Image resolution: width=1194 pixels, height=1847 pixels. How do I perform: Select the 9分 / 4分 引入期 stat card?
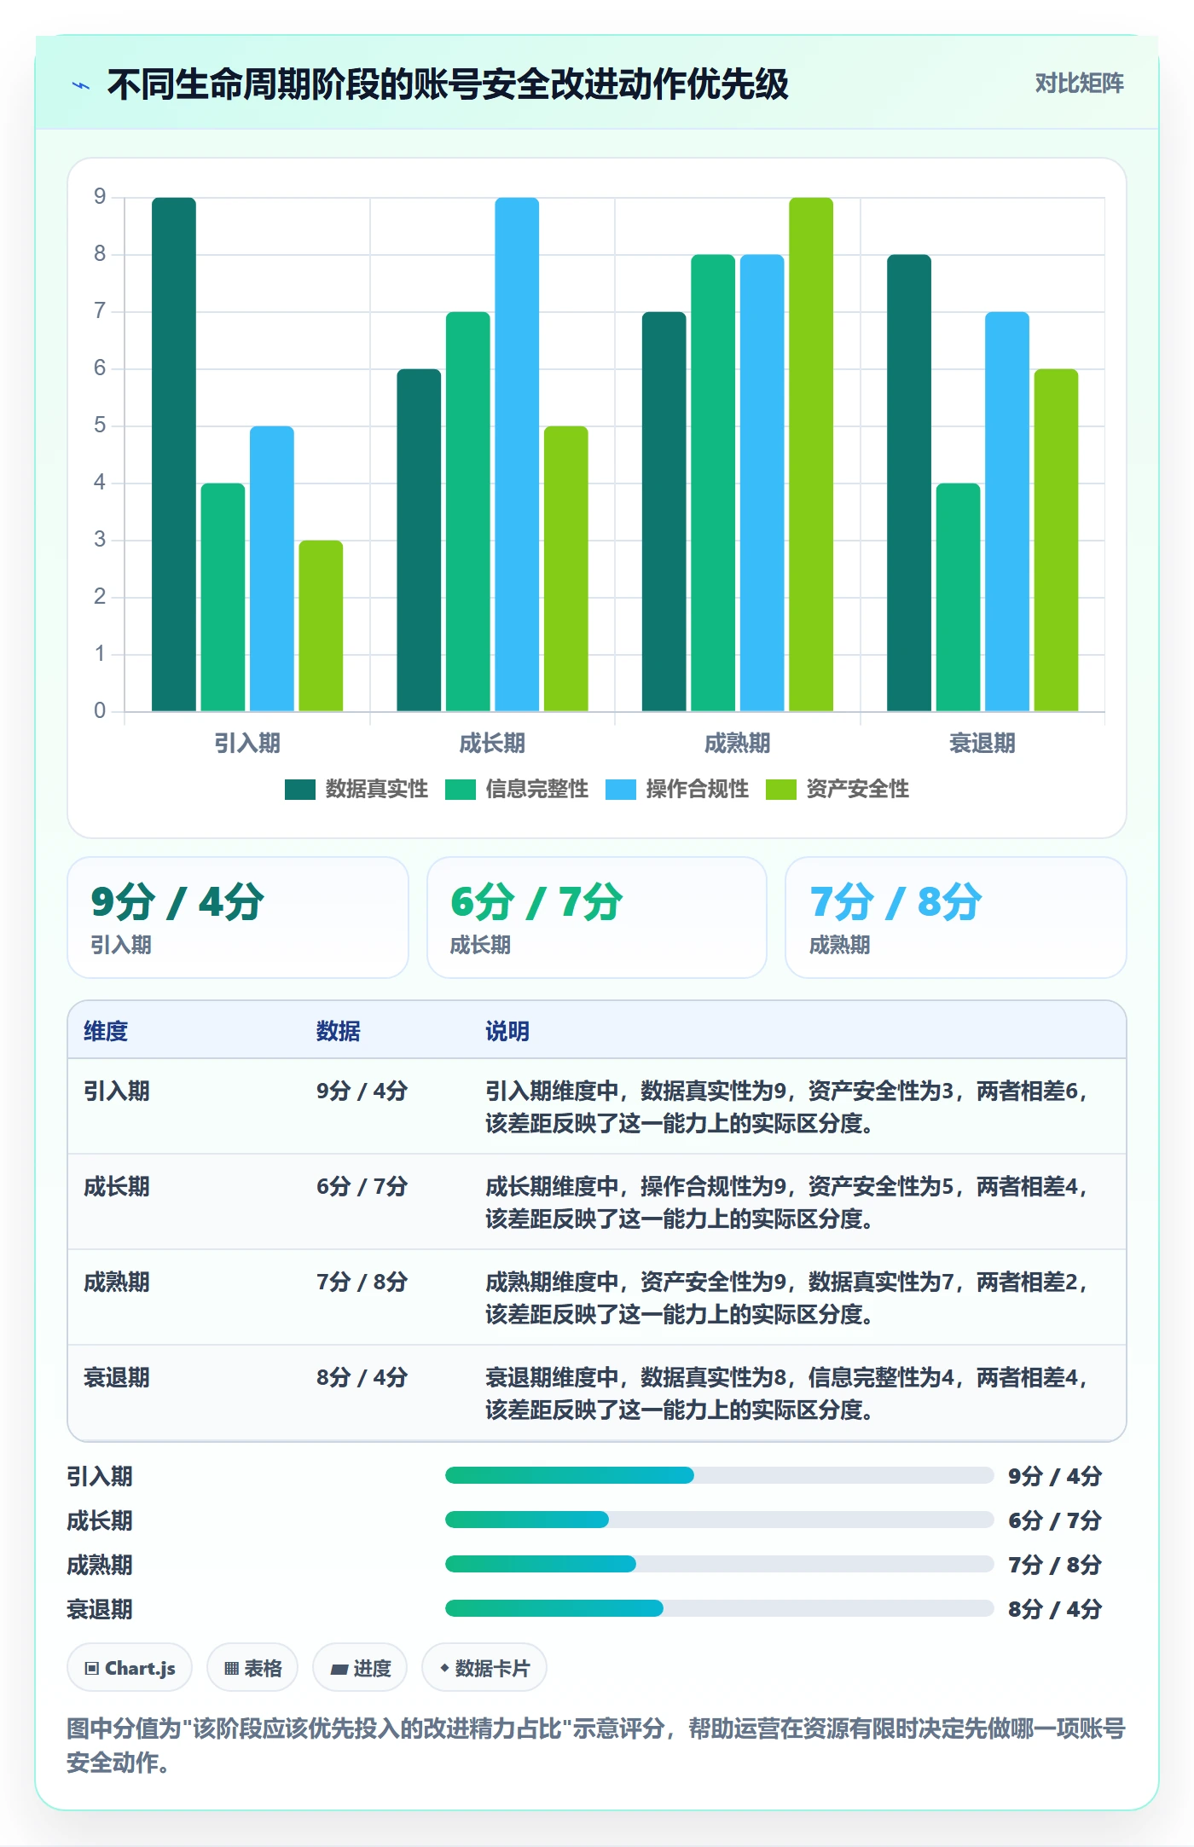(x=238, y=918)
